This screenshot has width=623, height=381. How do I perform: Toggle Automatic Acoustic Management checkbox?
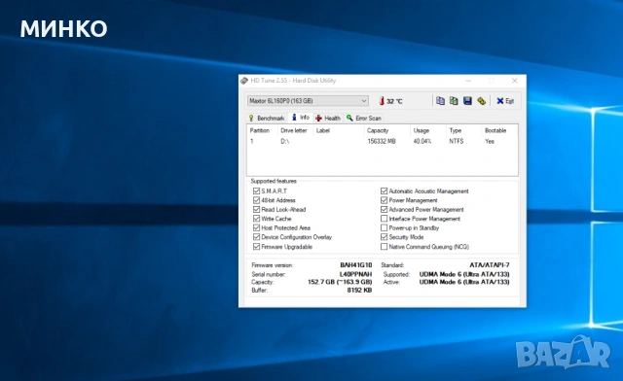pyautogui.click(x=384, y=190)
